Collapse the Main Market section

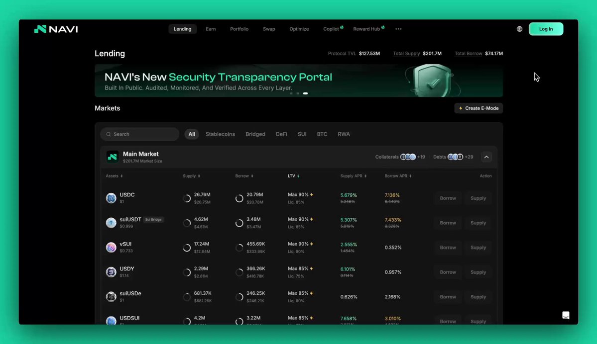click(486, 157)
